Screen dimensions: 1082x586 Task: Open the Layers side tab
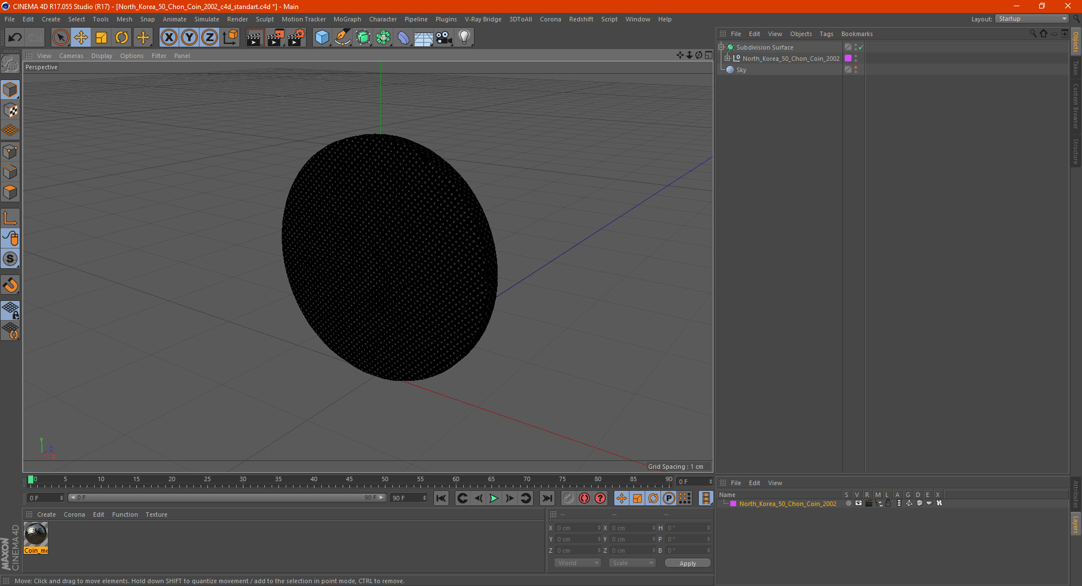point(1075,524)
